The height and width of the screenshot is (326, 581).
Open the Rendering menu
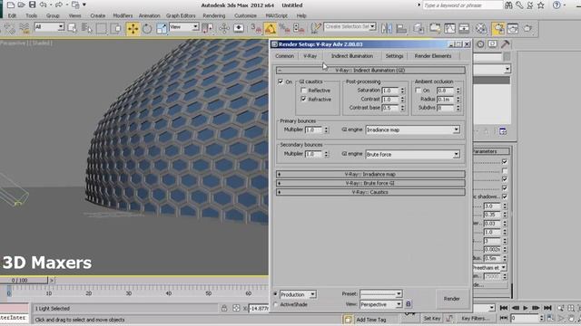point(214,15)
